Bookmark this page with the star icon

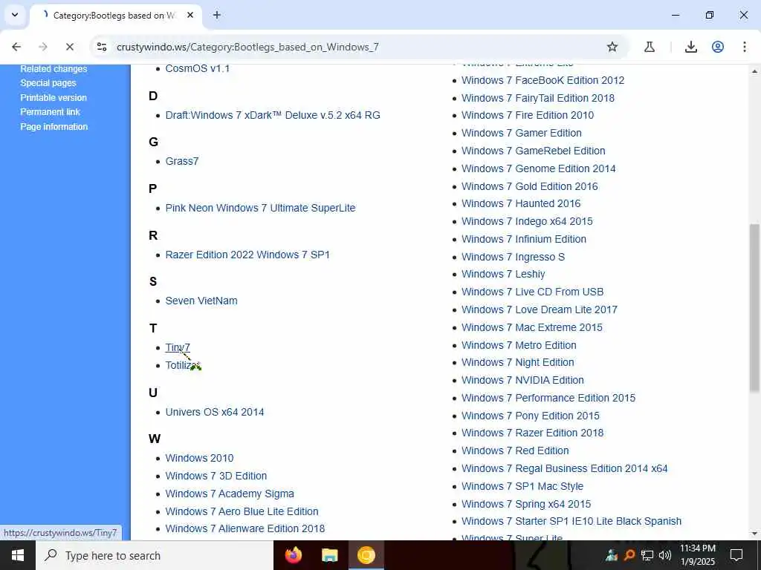pos(612,47)
